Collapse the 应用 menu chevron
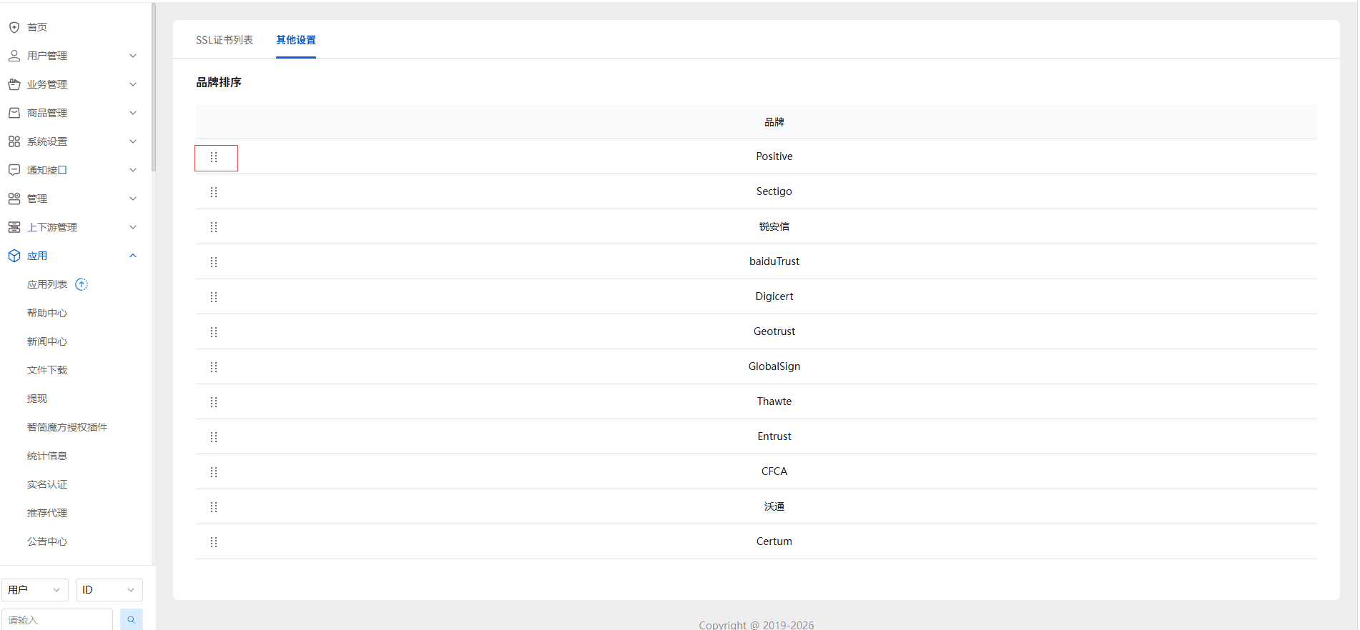Image resolution: width=1360 pixels, height=630 pixels. pos(133,256)
